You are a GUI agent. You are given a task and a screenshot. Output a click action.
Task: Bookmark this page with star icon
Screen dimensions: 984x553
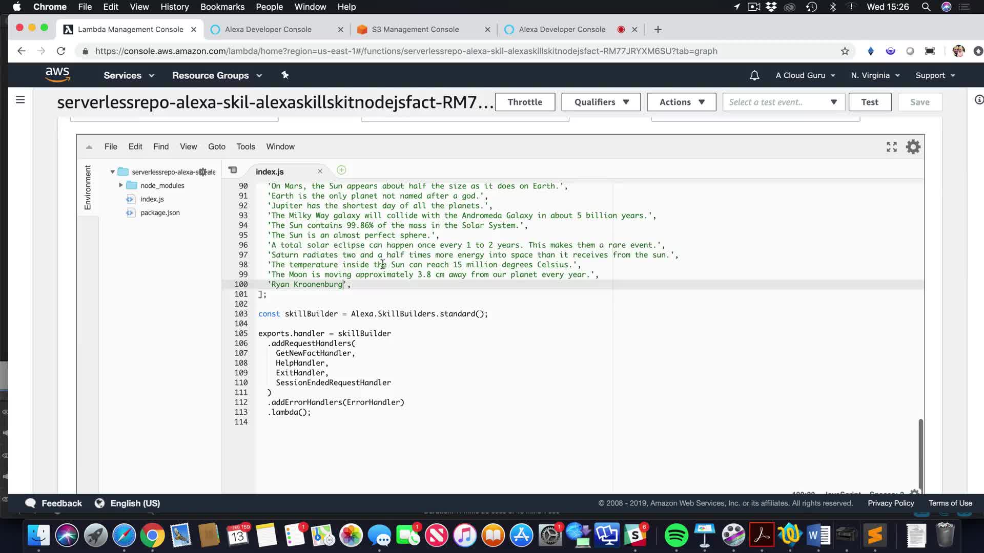845,51
